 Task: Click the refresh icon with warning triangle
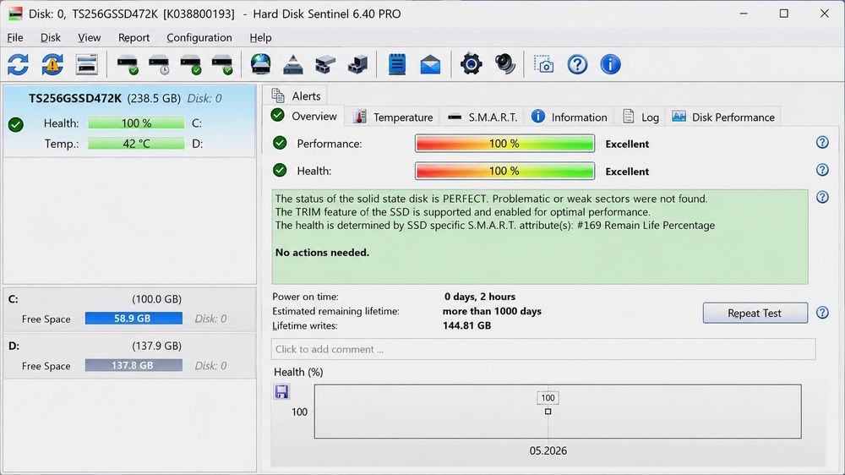(52, 65)
